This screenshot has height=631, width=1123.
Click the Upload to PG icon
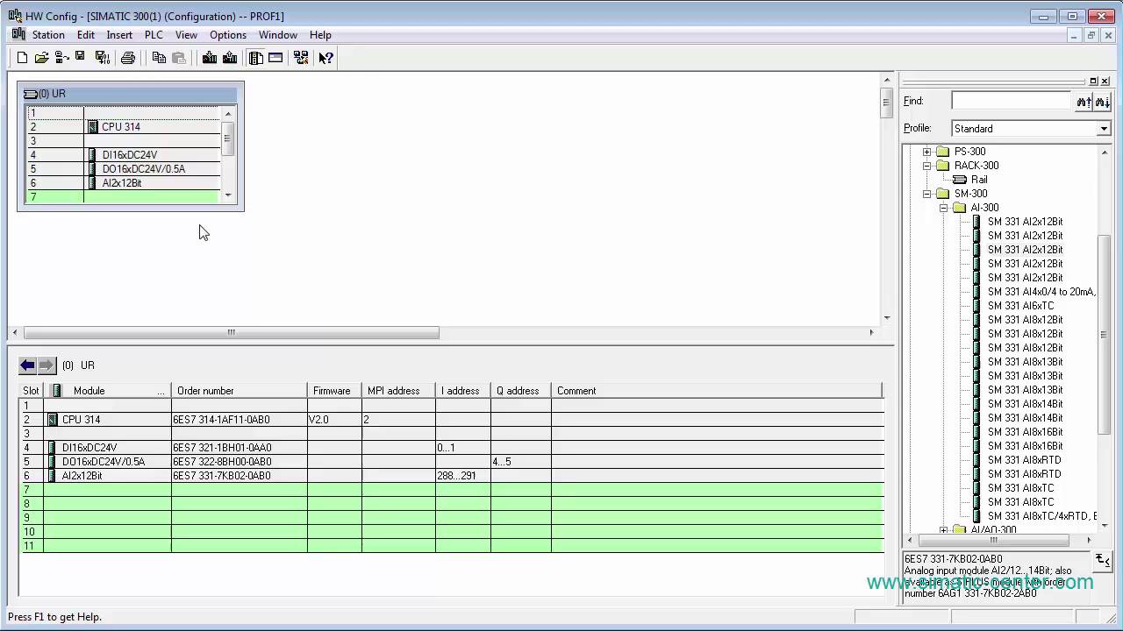click(x=230, y=58)
